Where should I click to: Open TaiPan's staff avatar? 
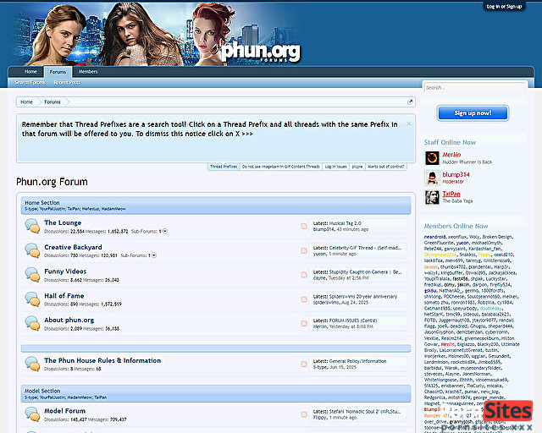(432, 197)
